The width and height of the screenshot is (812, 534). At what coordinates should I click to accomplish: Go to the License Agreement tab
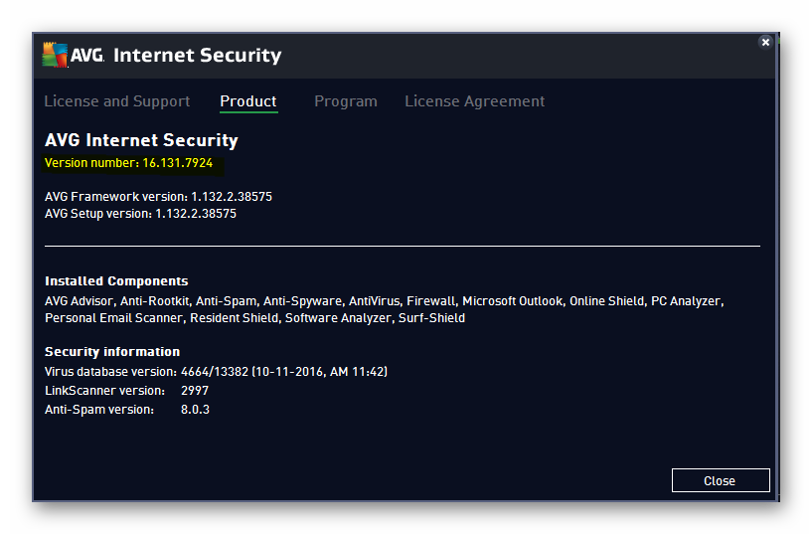point(474,101)
